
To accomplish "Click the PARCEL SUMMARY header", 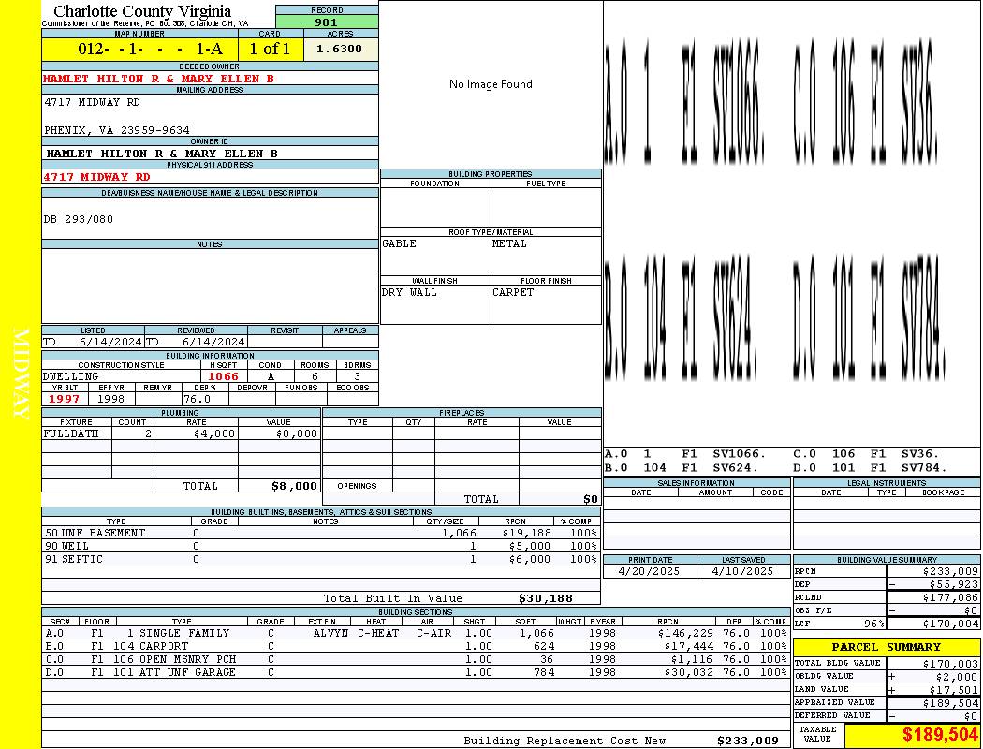I will [887, 647].
